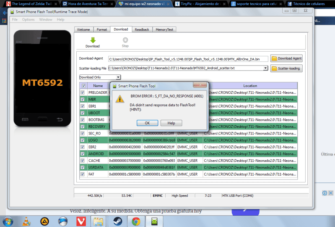Open the Download Only mode dropdown

pos(118,77)
